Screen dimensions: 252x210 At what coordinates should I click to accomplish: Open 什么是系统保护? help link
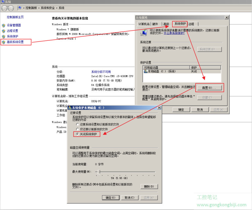[x=174, y=33]
